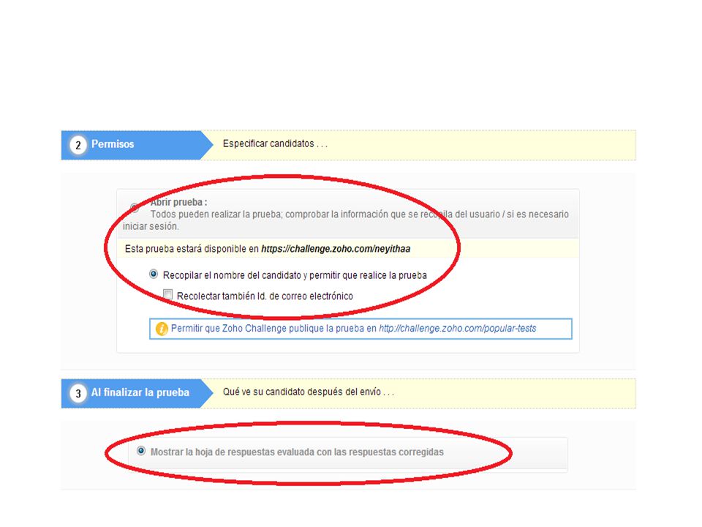Image resolution: width=702 pixels, height=527 pixels.
Task: Select Recopilar el nombre del candidato option
Action: [x=154, y=274]
